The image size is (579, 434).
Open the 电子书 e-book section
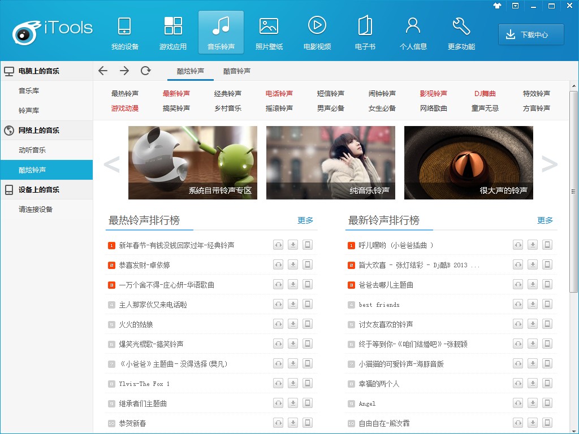[365, 33]
